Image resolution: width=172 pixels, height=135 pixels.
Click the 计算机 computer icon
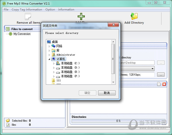[x=54, y=59]
